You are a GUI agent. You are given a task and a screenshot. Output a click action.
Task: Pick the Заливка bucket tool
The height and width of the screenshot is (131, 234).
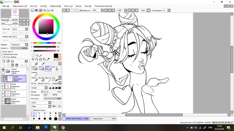[x=41, y=80]
